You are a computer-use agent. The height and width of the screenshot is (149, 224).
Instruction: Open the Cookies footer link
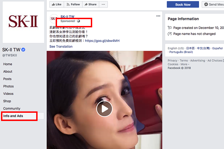[173, 64]
